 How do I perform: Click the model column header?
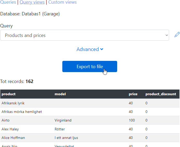click(x=60, y=94)
